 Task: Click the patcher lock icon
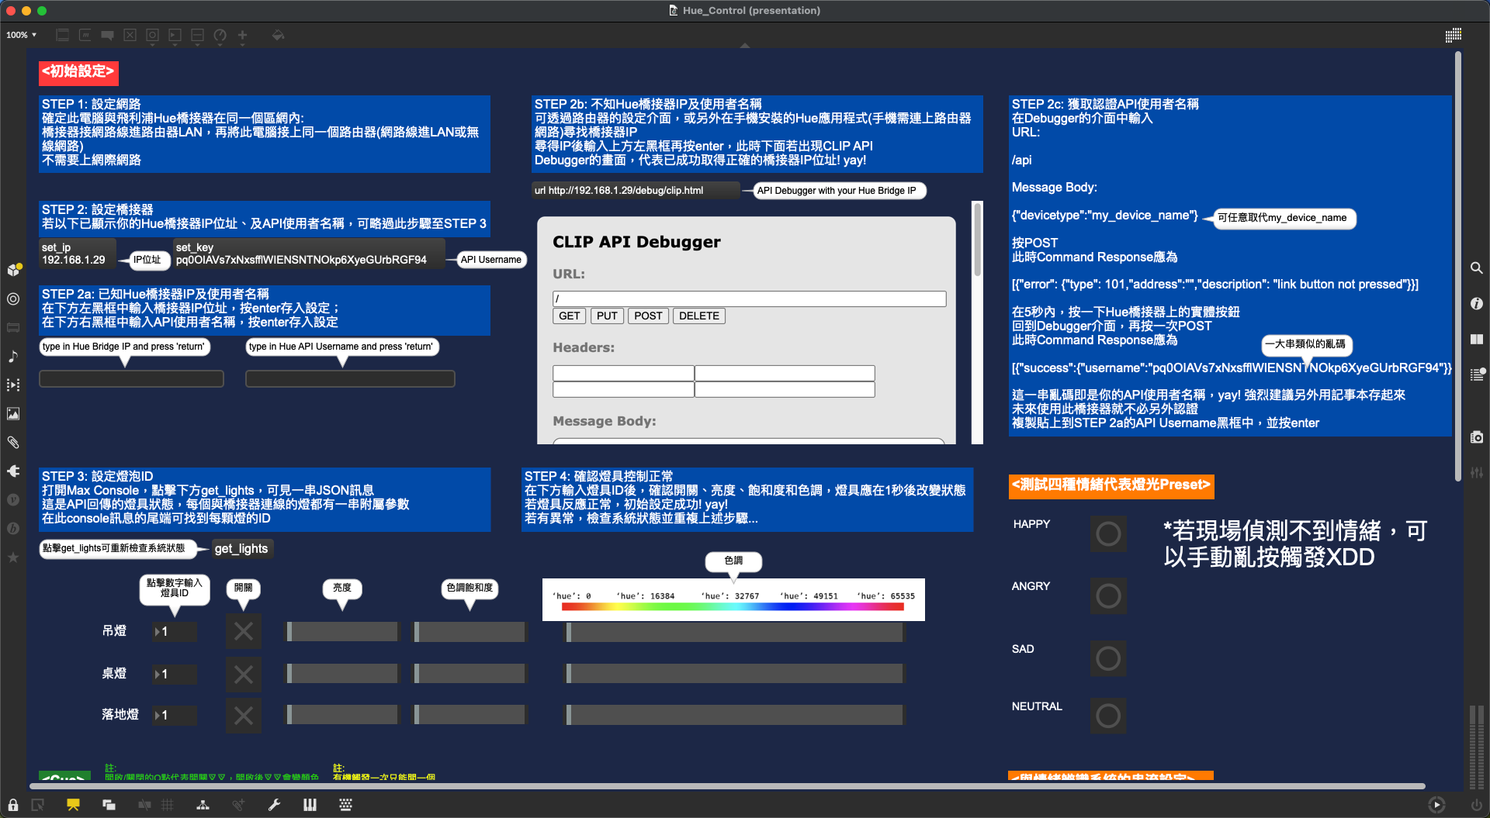coord(13,805)
